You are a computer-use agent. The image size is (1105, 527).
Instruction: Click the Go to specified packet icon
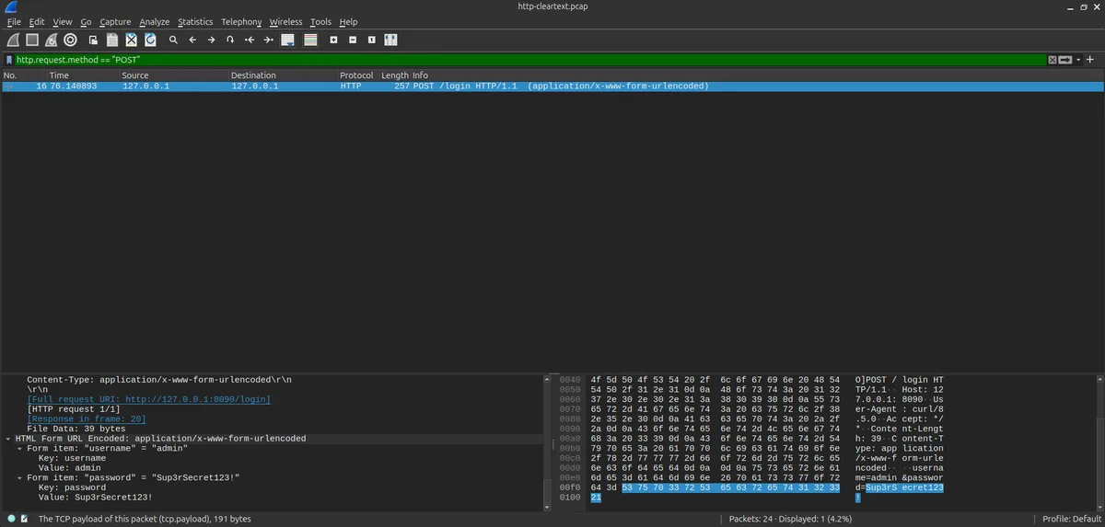click(230, 40)
